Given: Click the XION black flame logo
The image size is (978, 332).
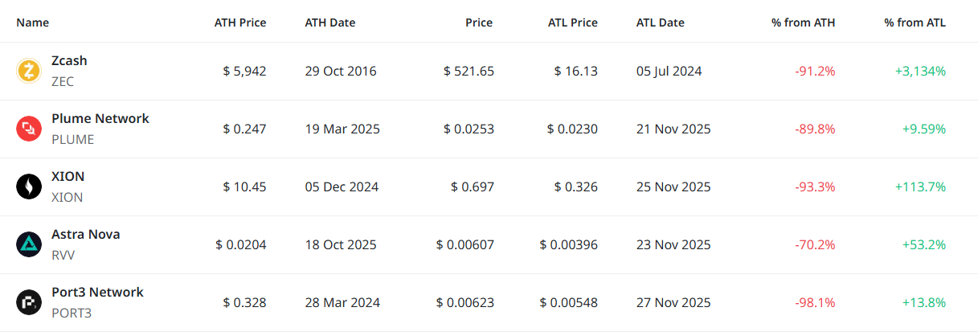Looking at the screenshot, I should point(29,186).
